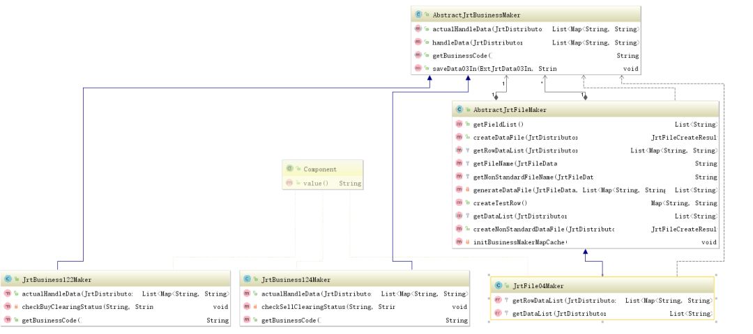
Task: Click method icon beside getBusinessCode in AbstractJrtBusinessMaker
Action: tap(418, 56)
